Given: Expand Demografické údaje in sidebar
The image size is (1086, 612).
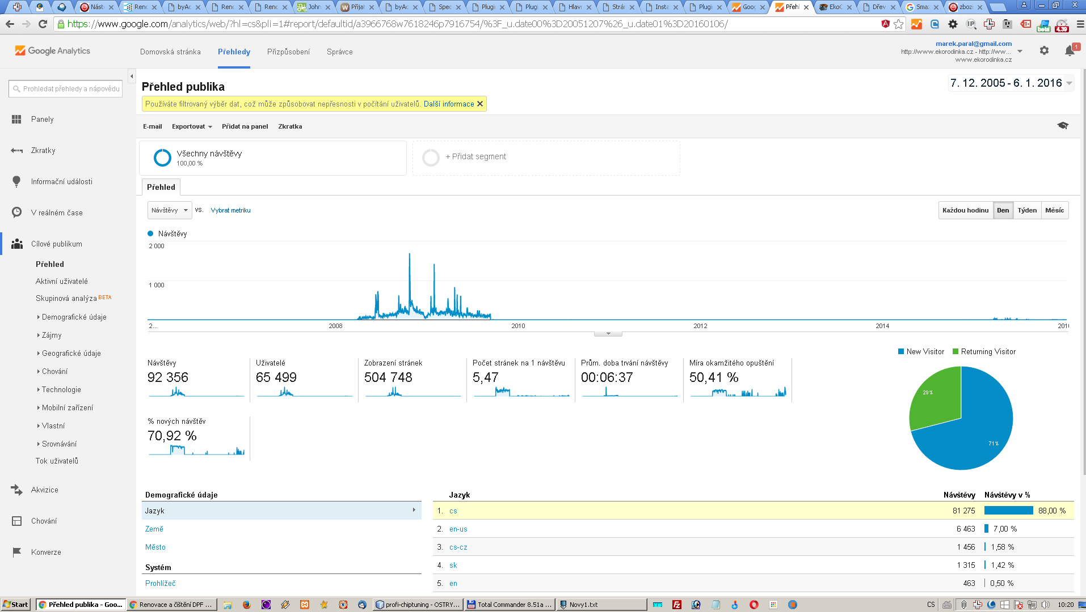Looking at the screenshot, I should click(74, 317).
